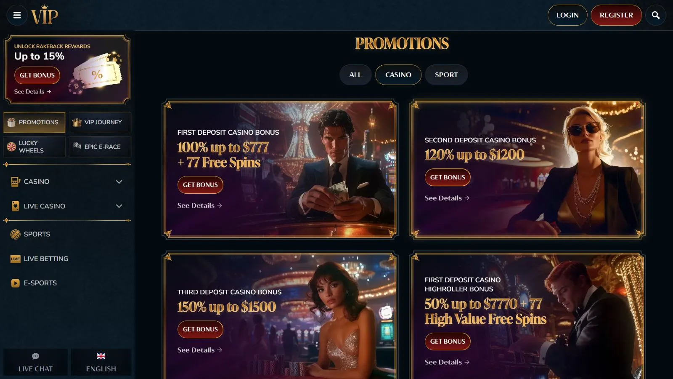This screenshot has width=673, height=379.
Task: Switch to the Sport promotions tab
Action: click(446, 75)
